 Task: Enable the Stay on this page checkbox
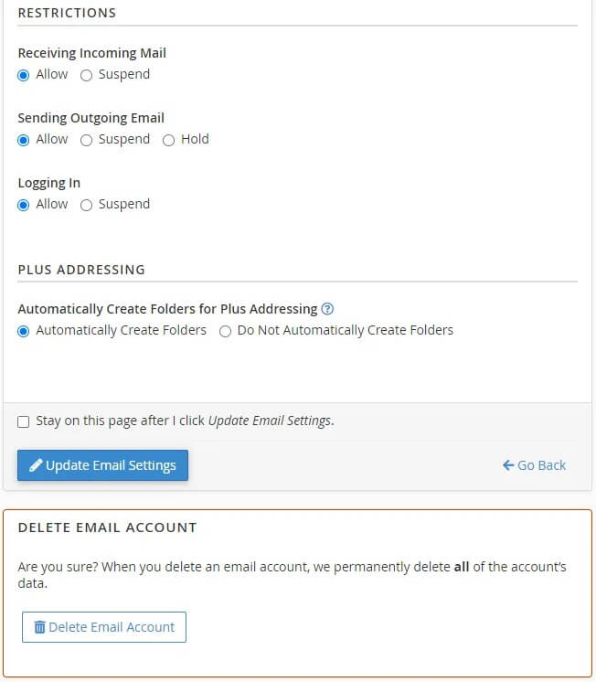click(24, 421)
